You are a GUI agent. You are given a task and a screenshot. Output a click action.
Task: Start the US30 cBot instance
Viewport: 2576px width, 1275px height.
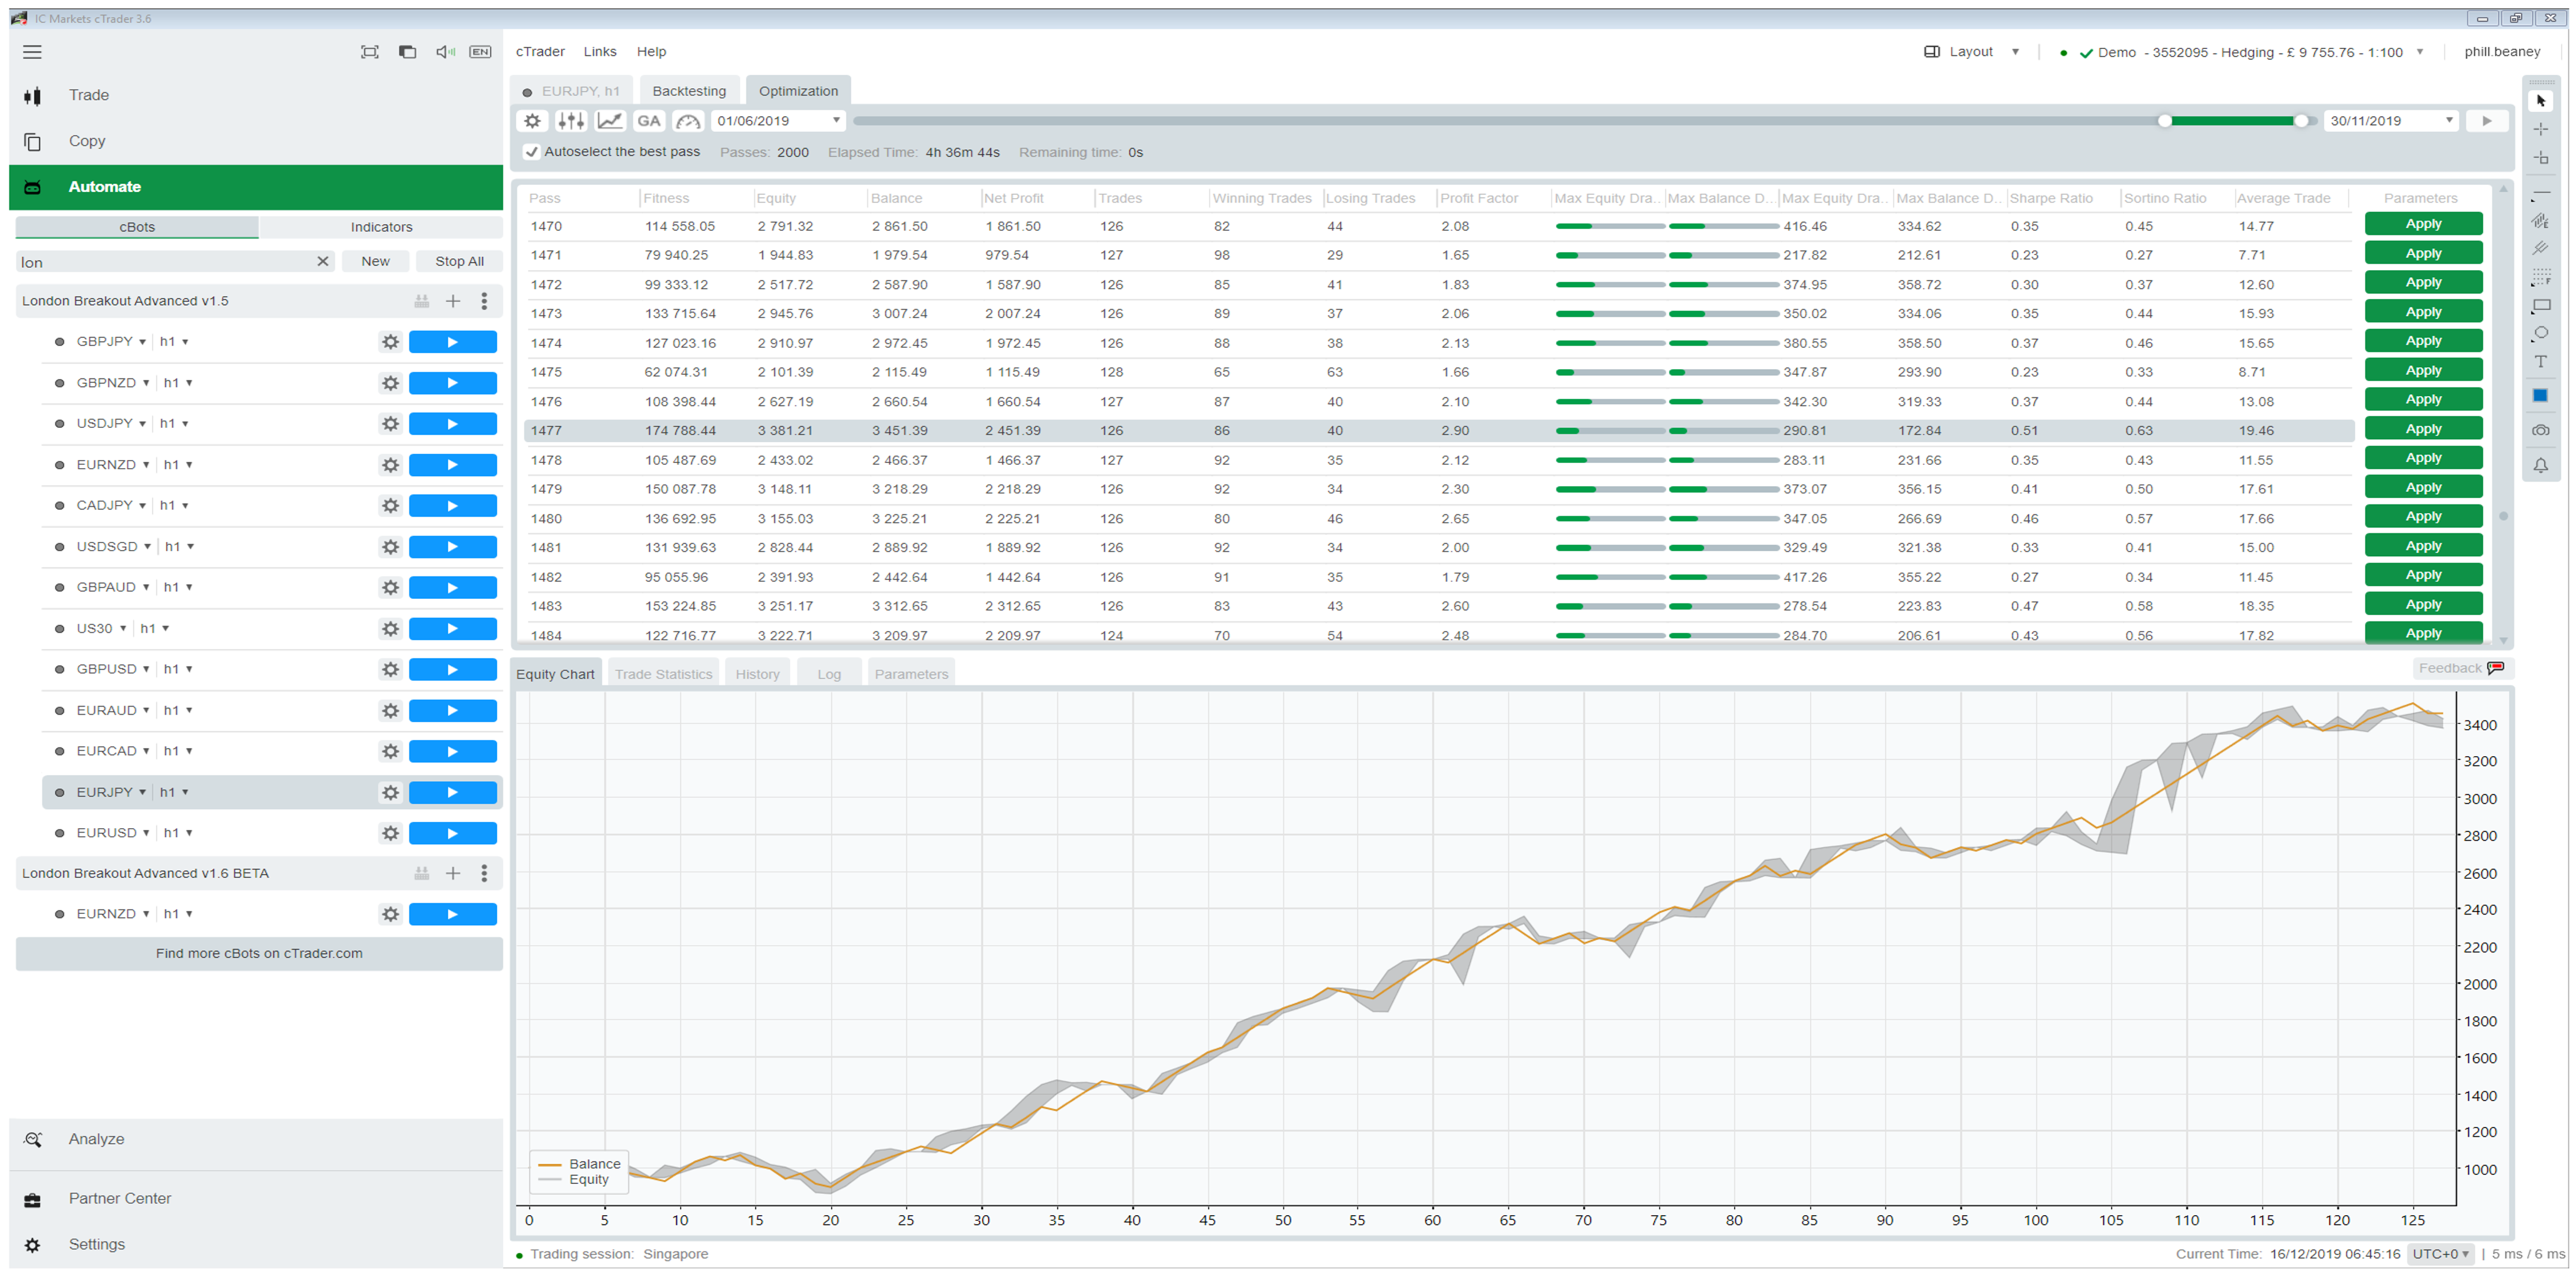pyautogui.click(x=452, y=628)
